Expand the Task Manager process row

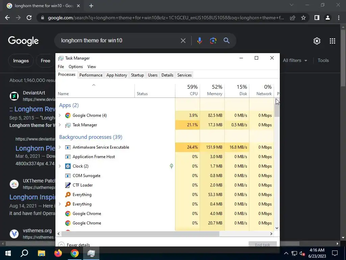[x=59, y=125]
